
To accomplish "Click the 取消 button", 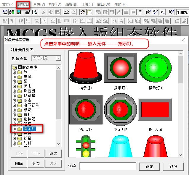I will click(x=173, y=167).
